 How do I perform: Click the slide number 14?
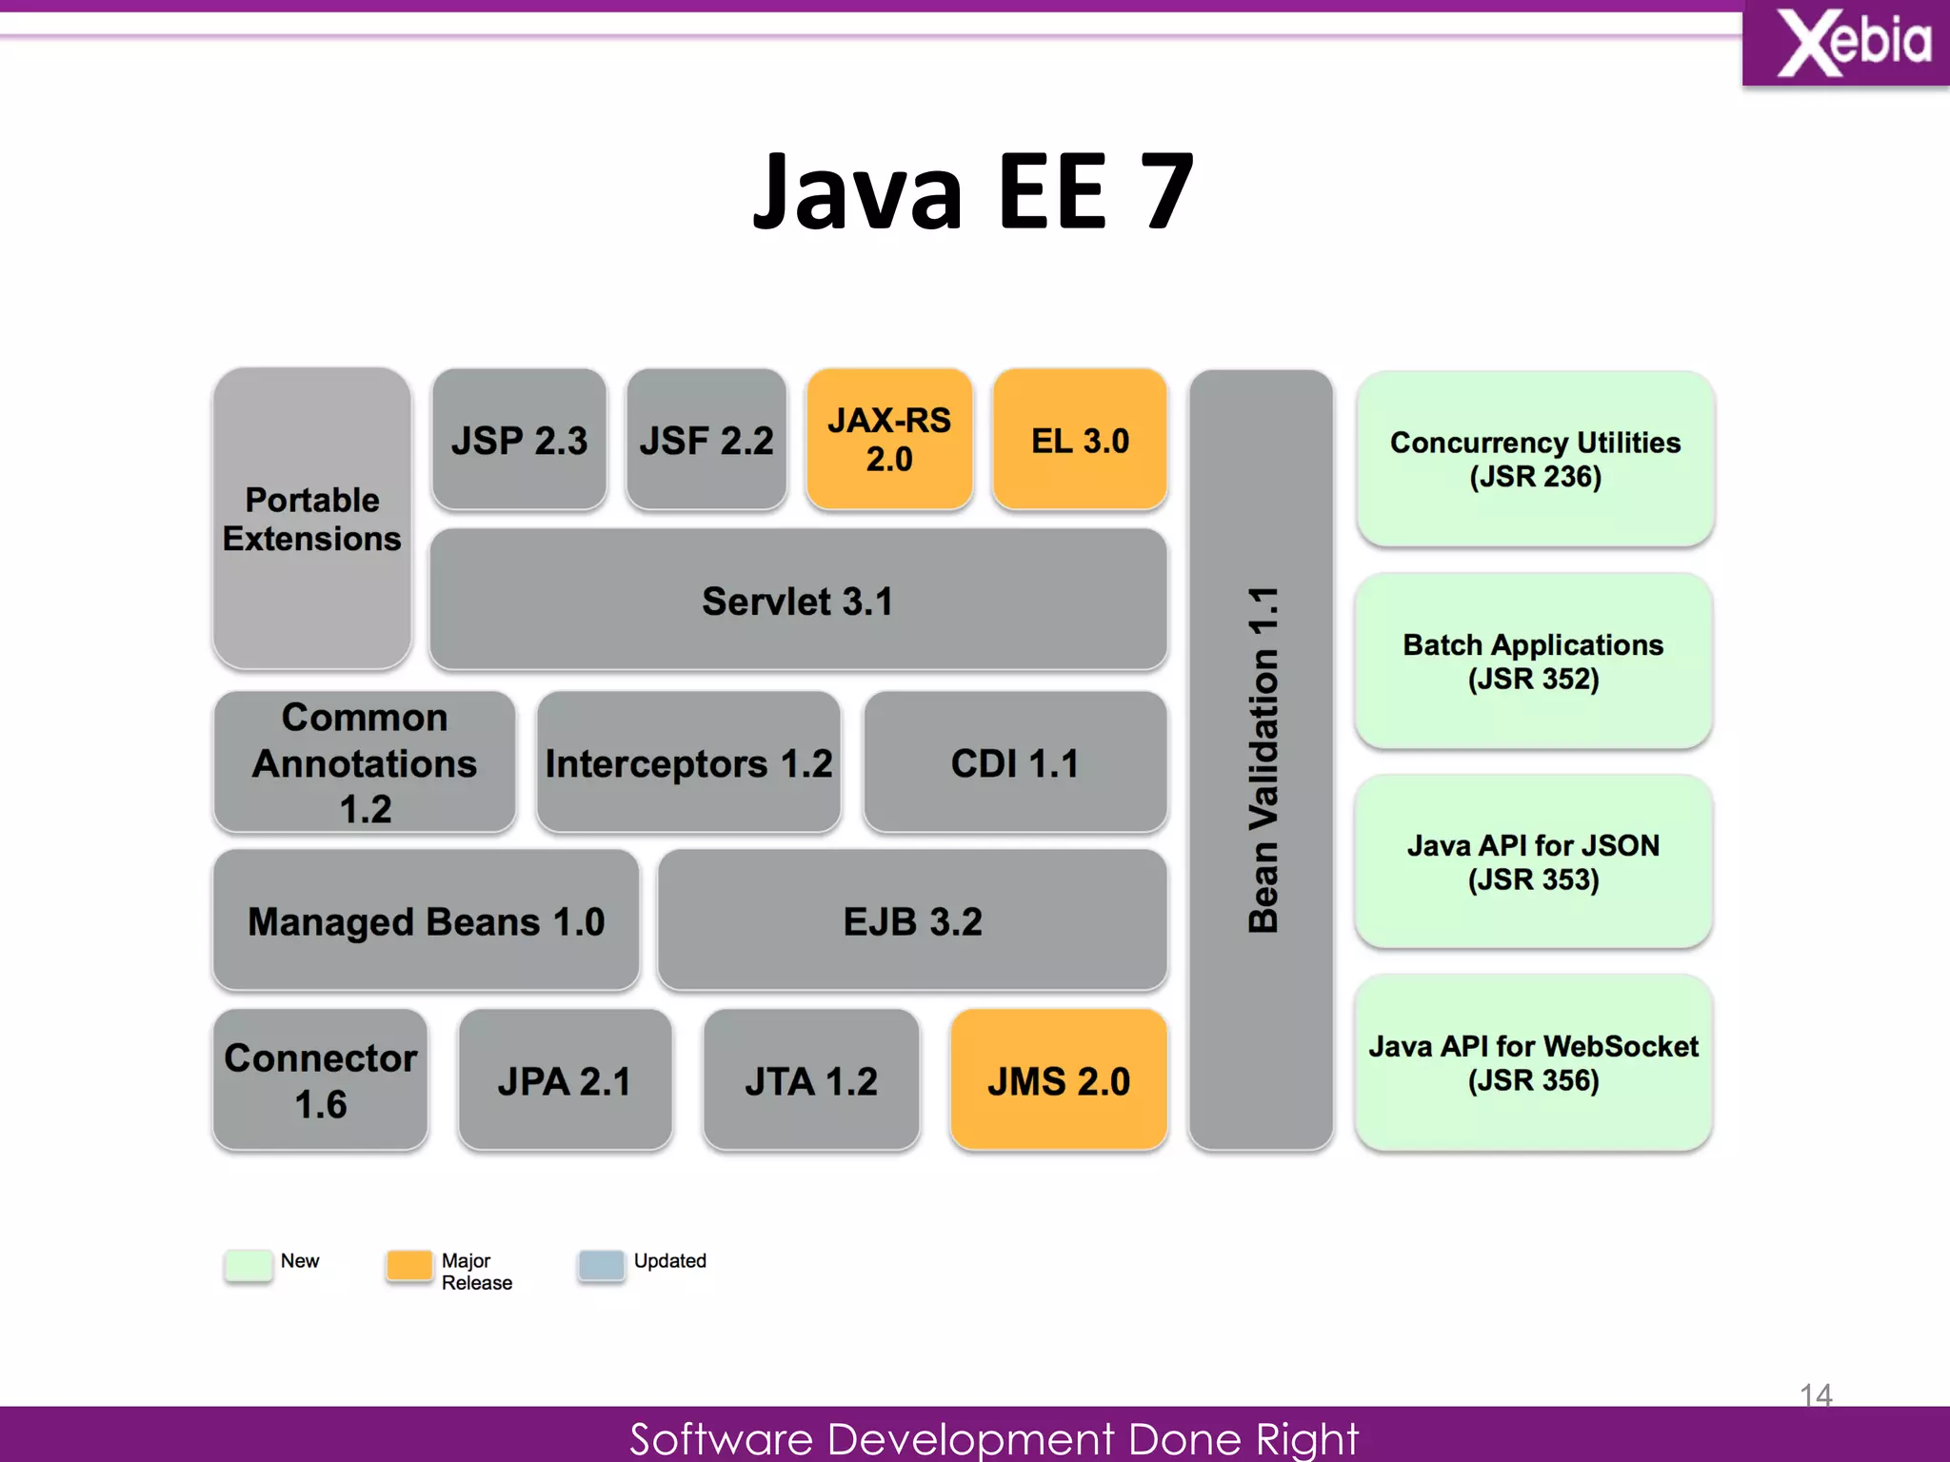pyautogui.click(x=1816, y=1394)
